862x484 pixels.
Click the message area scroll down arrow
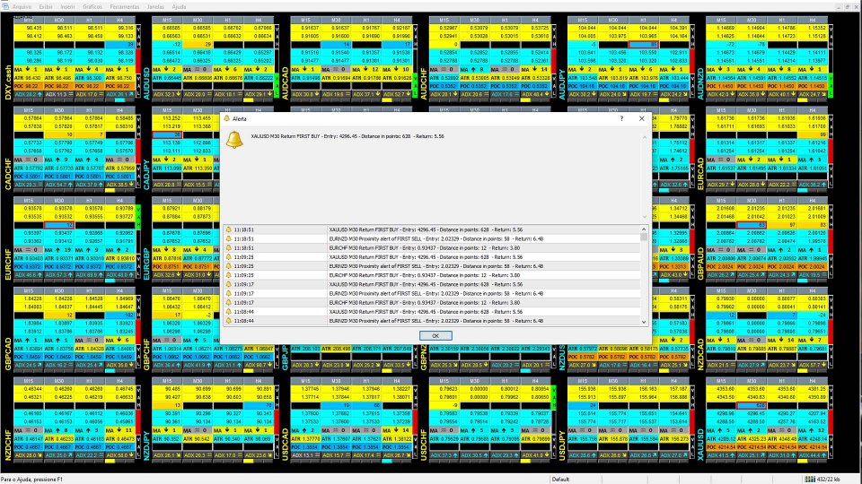(645, 217)
